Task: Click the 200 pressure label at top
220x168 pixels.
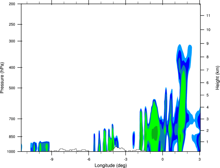Action: (x=12, y=4)
